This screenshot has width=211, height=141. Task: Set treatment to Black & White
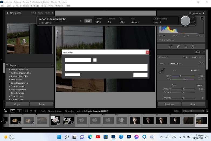click(x=198, y=57)
